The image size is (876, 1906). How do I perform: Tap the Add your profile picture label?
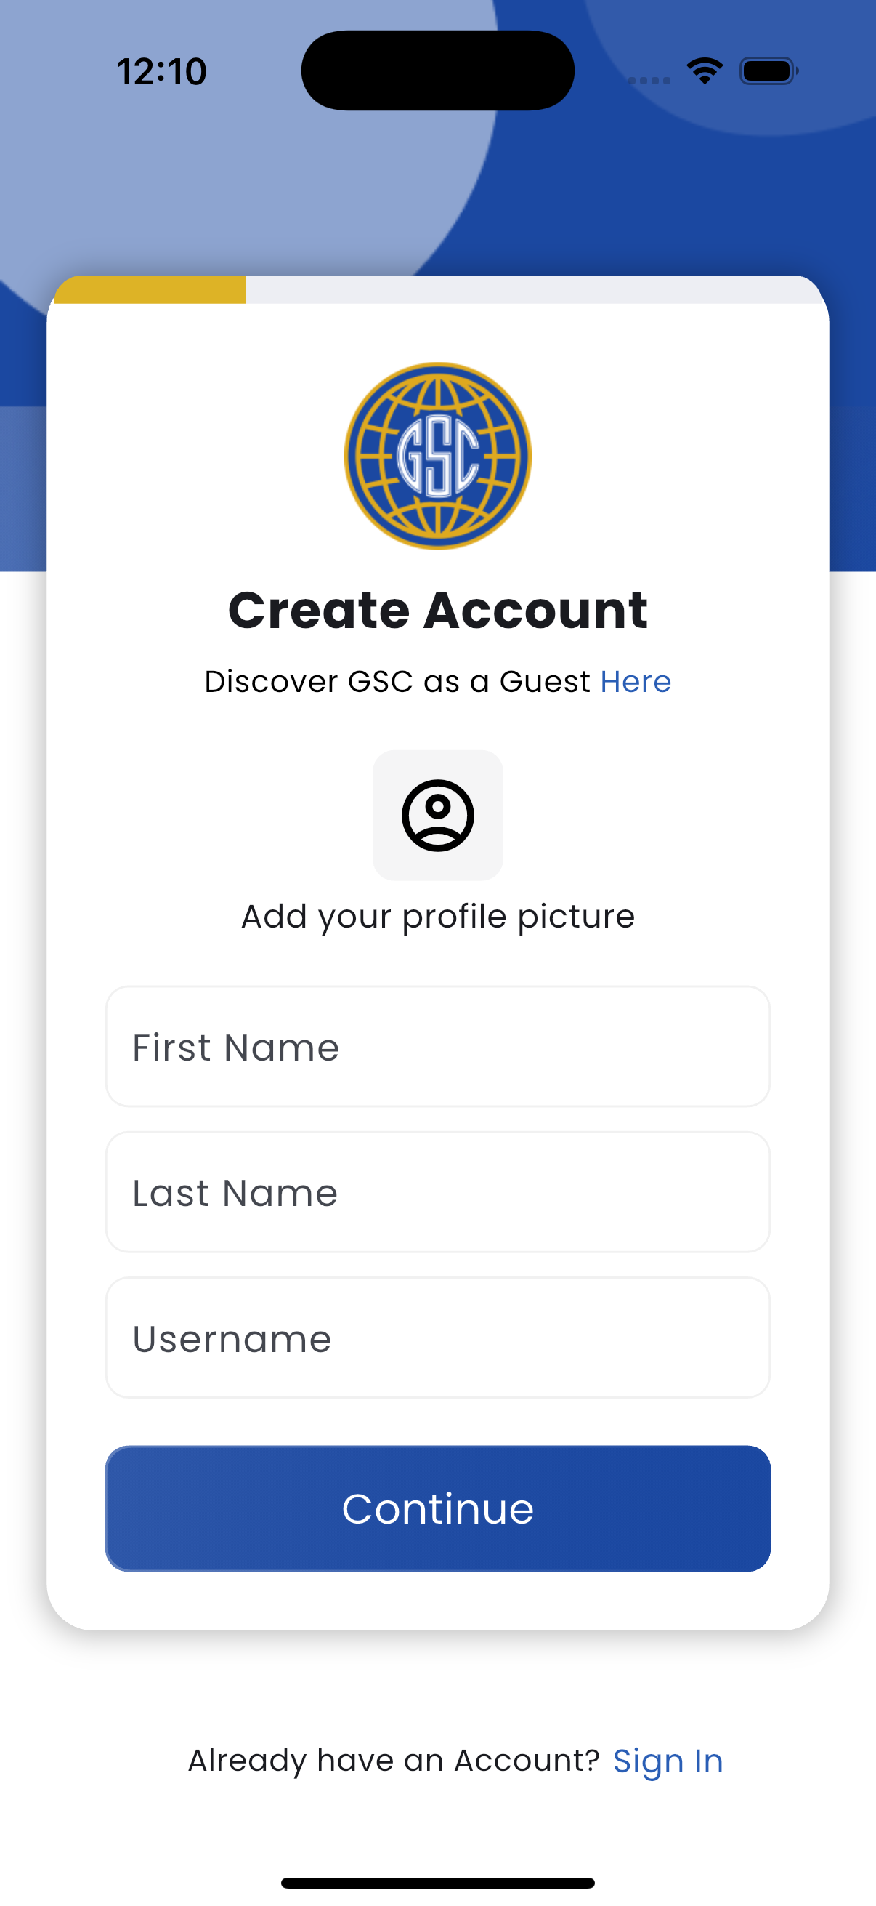coord(437,917)
